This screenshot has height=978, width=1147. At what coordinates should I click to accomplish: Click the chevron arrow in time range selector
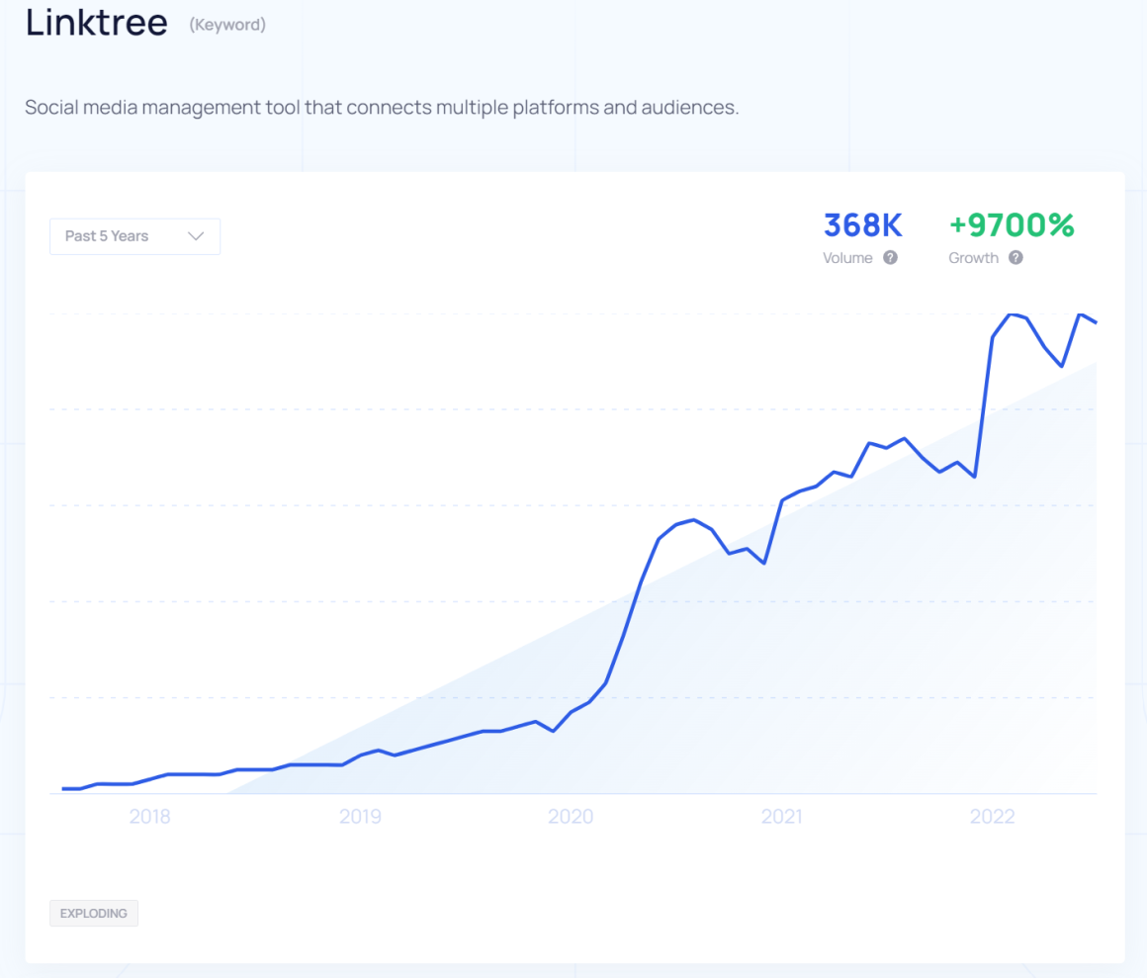(196, 236)
